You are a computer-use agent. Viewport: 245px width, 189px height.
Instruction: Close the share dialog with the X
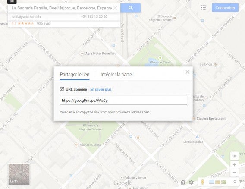188,72
